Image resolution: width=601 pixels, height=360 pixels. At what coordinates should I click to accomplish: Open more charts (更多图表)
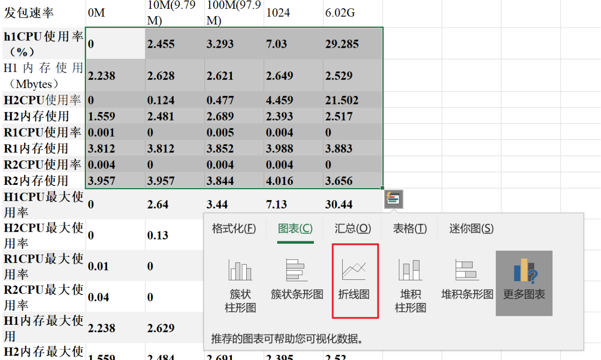(524, 283)
